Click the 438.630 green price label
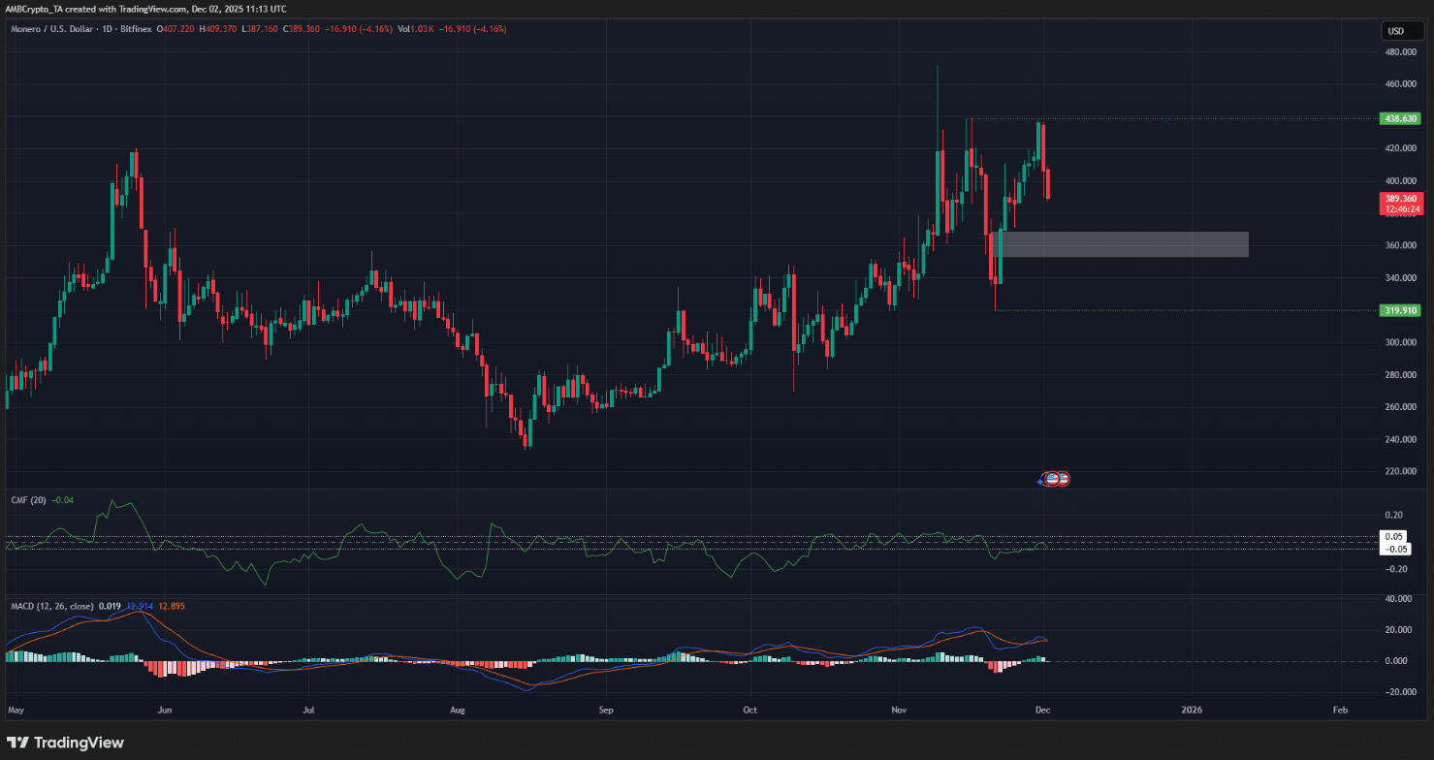 coord(1399,118)
